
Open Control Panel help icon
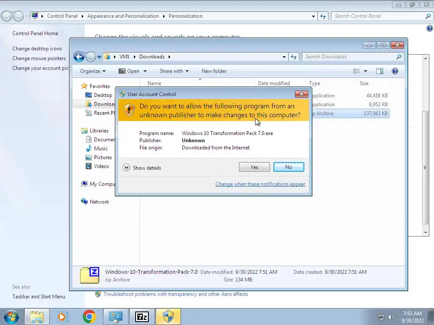430,28
